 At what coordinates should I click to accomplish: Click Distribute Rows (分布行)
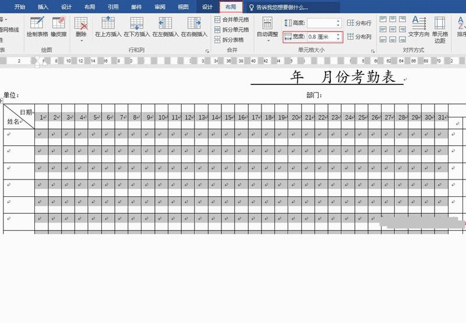(x=359, y=23)
